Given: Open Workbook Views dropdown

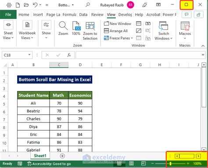Looking at the screenshot, I should point(27,30).
